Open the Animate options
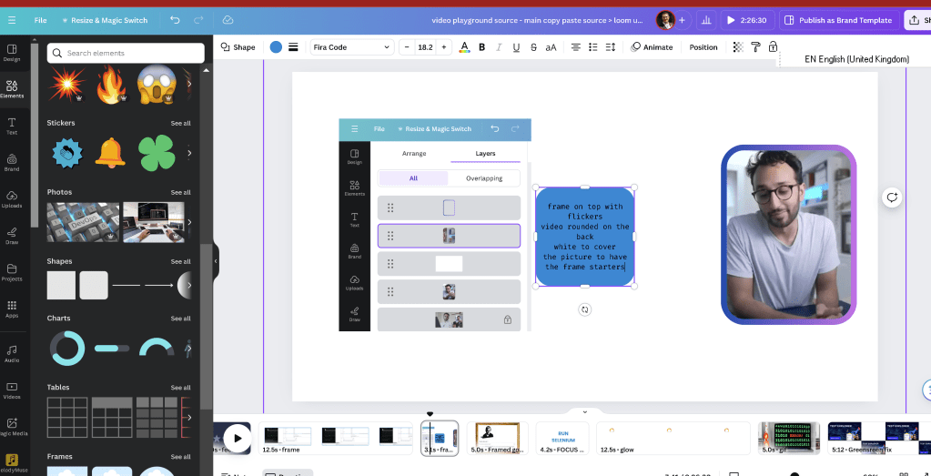This screenshot has width=931, height=476. pos(652,47)
